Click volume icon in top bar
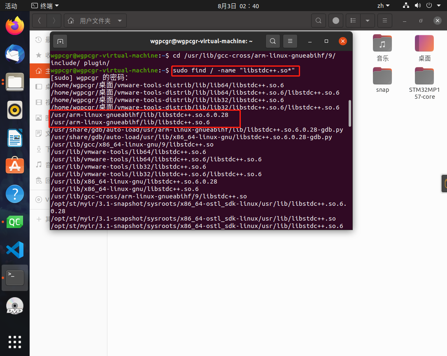Image resolution: width=447 pixels, height=356 pixels. [x=418, y=5]
